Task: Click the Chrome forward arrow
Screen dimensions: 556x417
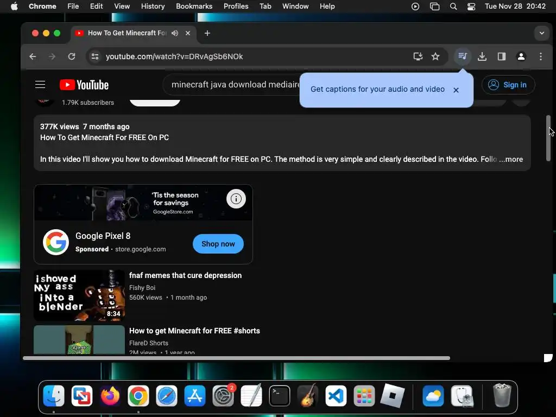Action: click(x=52, y=56)
